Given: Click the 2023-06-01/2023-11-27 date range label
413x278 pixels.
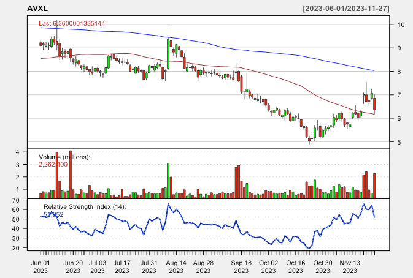Looking at the screenshot, I should click(346, 7).
